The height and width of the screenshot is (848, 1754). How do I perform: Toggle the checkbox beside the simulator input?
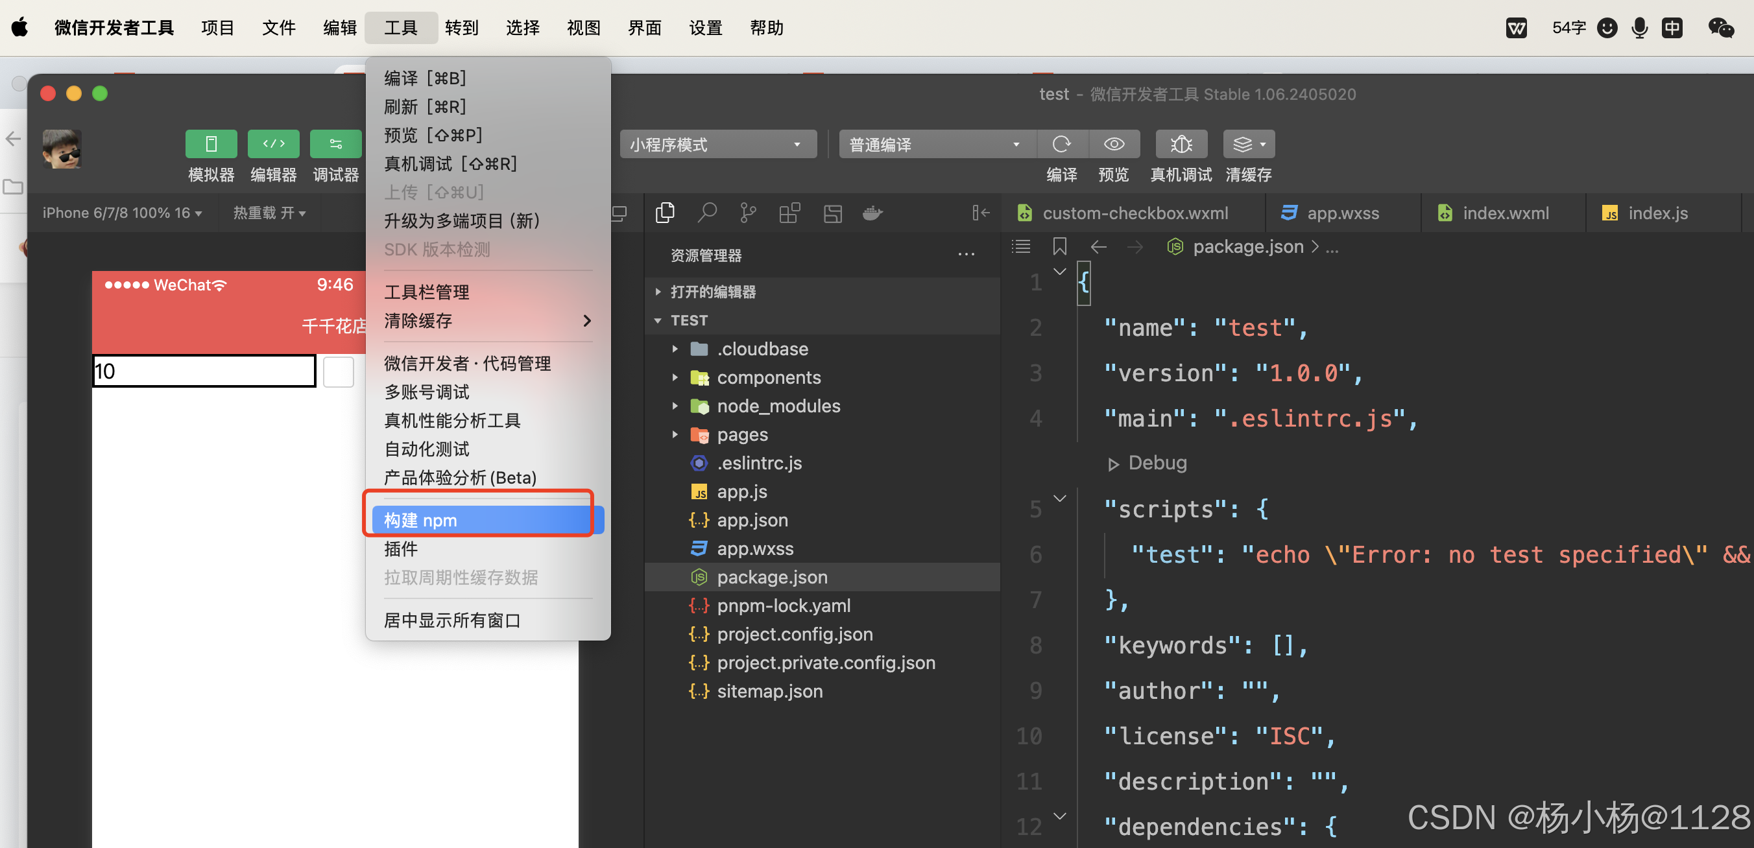339,371
